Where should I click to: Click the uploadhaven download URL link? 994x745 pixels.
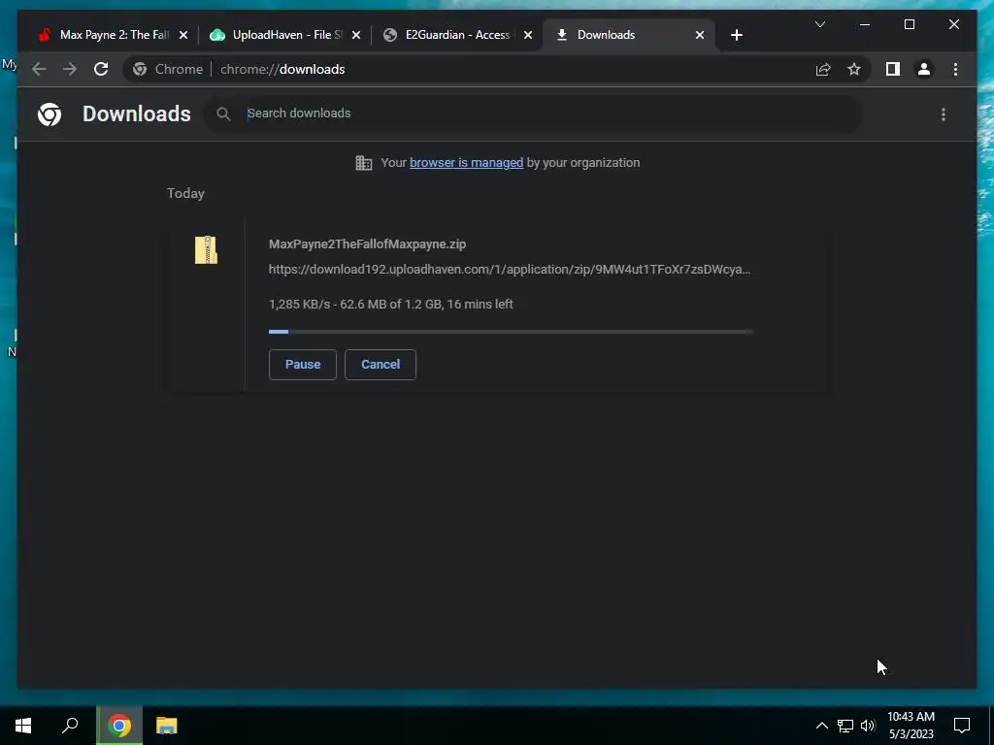coord(509,270)
